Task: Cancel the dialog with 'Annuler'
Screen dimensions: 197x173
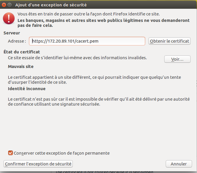Action: tap(178, 164)
